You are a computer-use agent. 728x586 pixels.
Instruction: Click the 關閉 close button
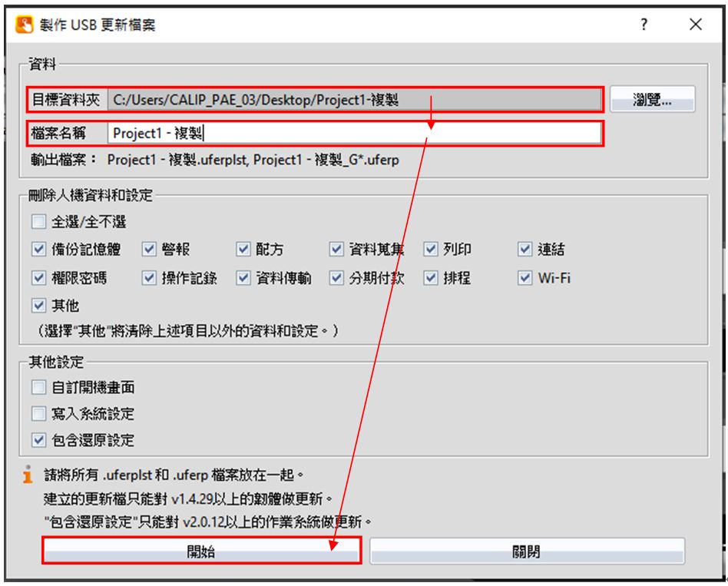click(x=527, y=551)
